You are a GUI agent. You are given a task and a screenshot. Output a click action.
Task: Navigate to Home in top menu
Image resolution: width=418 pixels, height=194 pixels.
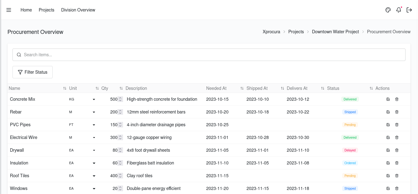click(x=26, y=10)
